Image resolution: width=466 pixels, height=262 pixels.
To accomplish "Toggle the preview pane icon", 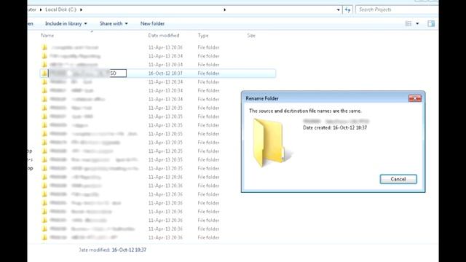I will pyautogui.click(x=431, y=23).
